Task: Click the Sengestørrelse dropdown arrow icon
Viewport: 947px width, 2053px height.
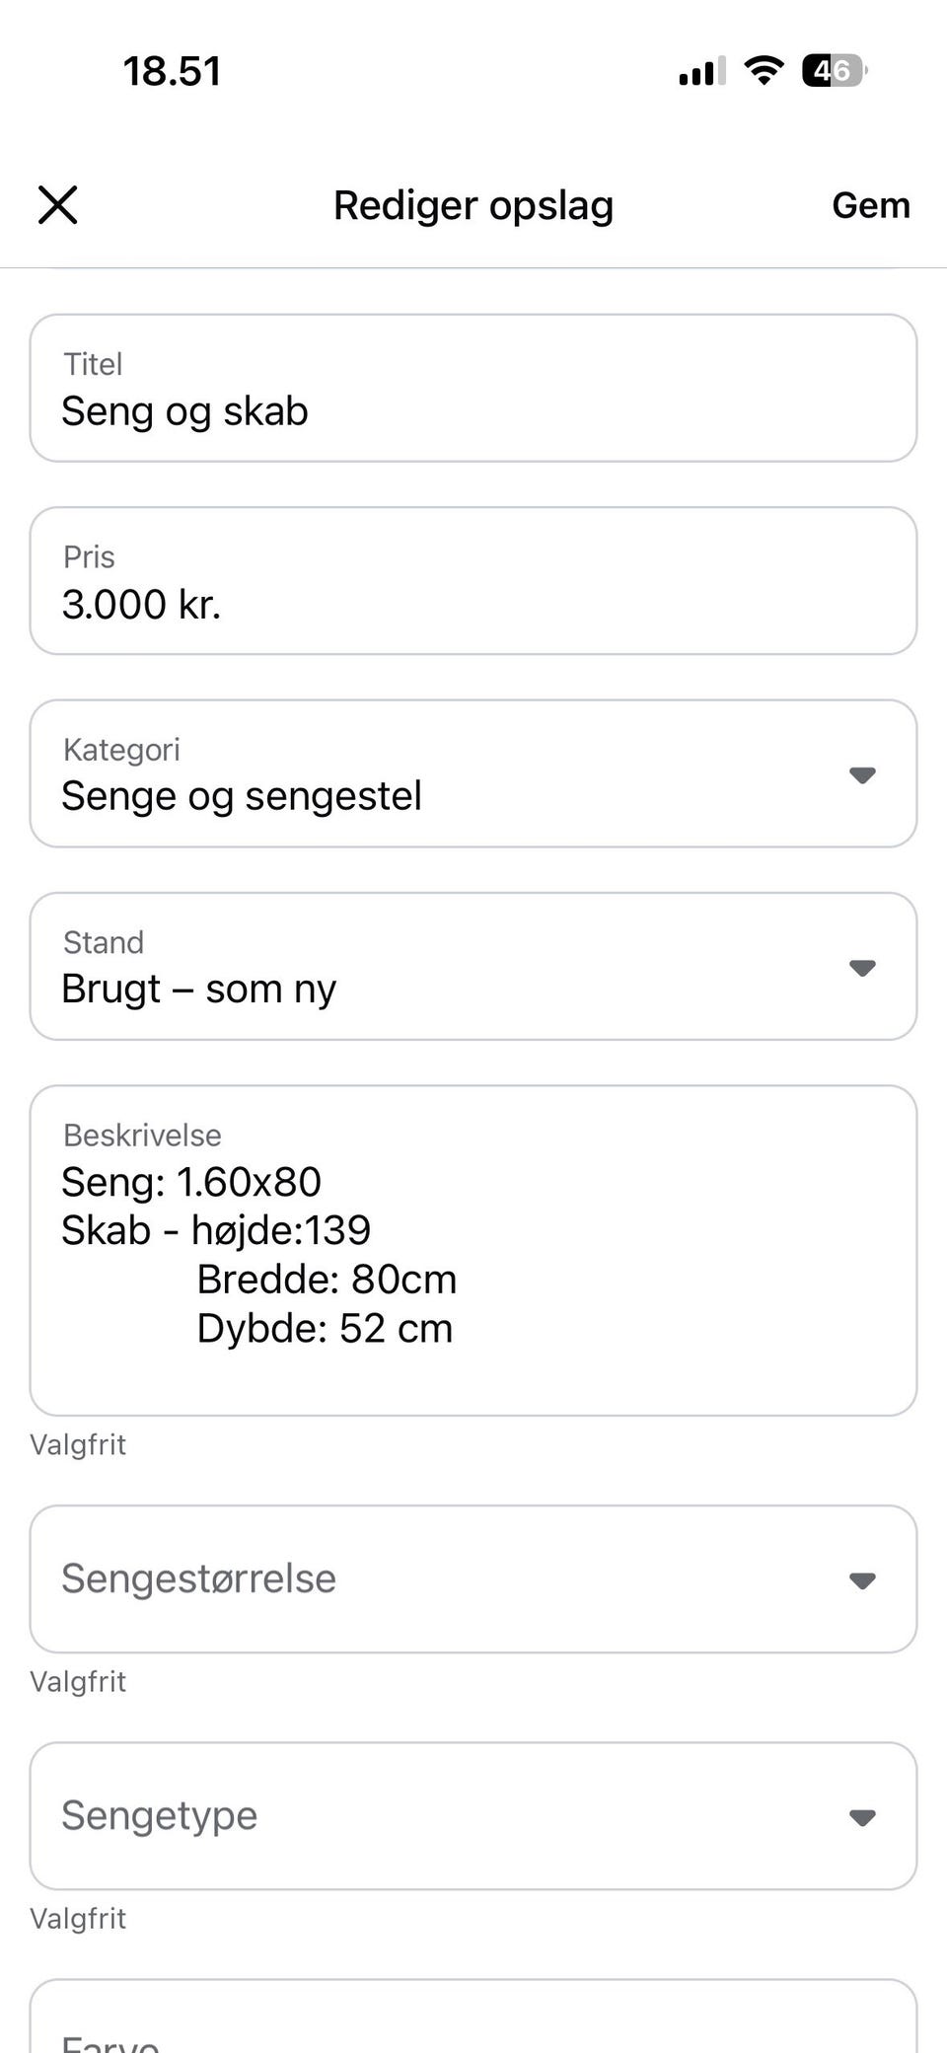Action: [862, 1581]
